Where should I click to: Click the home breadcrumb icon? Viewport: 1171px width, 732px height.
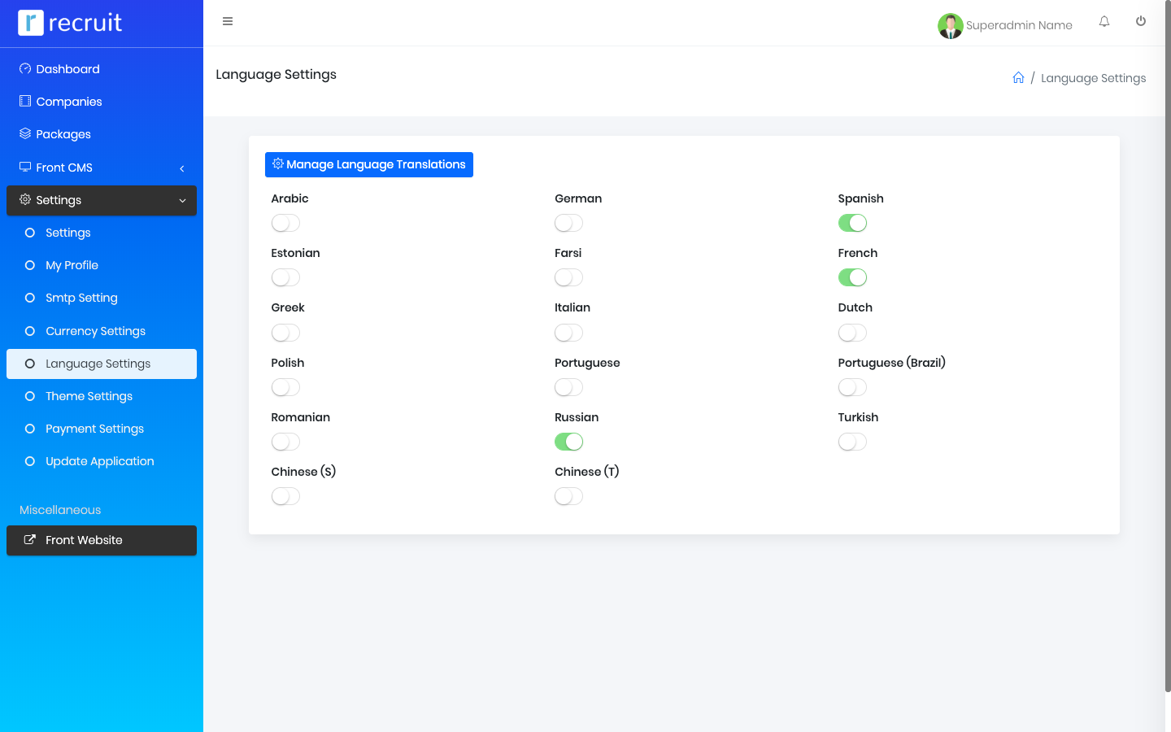(1018, 78)
